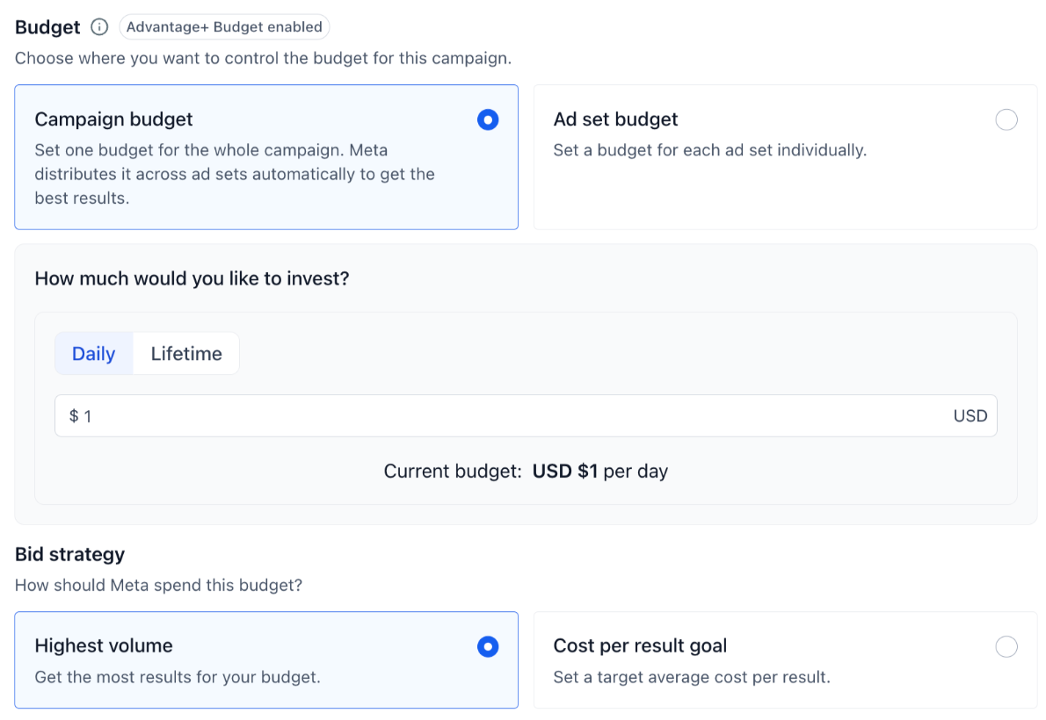Click the Highest volume card description
The width and height of the screenshot is (1046, 720).
178,677
